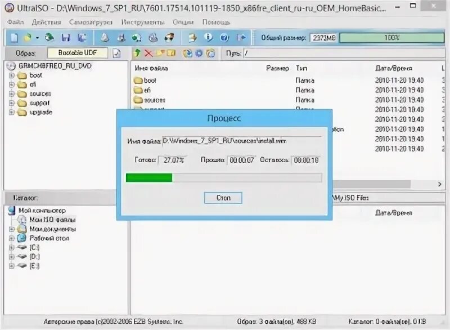
Task: Click the Тип column header
Action: pos(301,68)
